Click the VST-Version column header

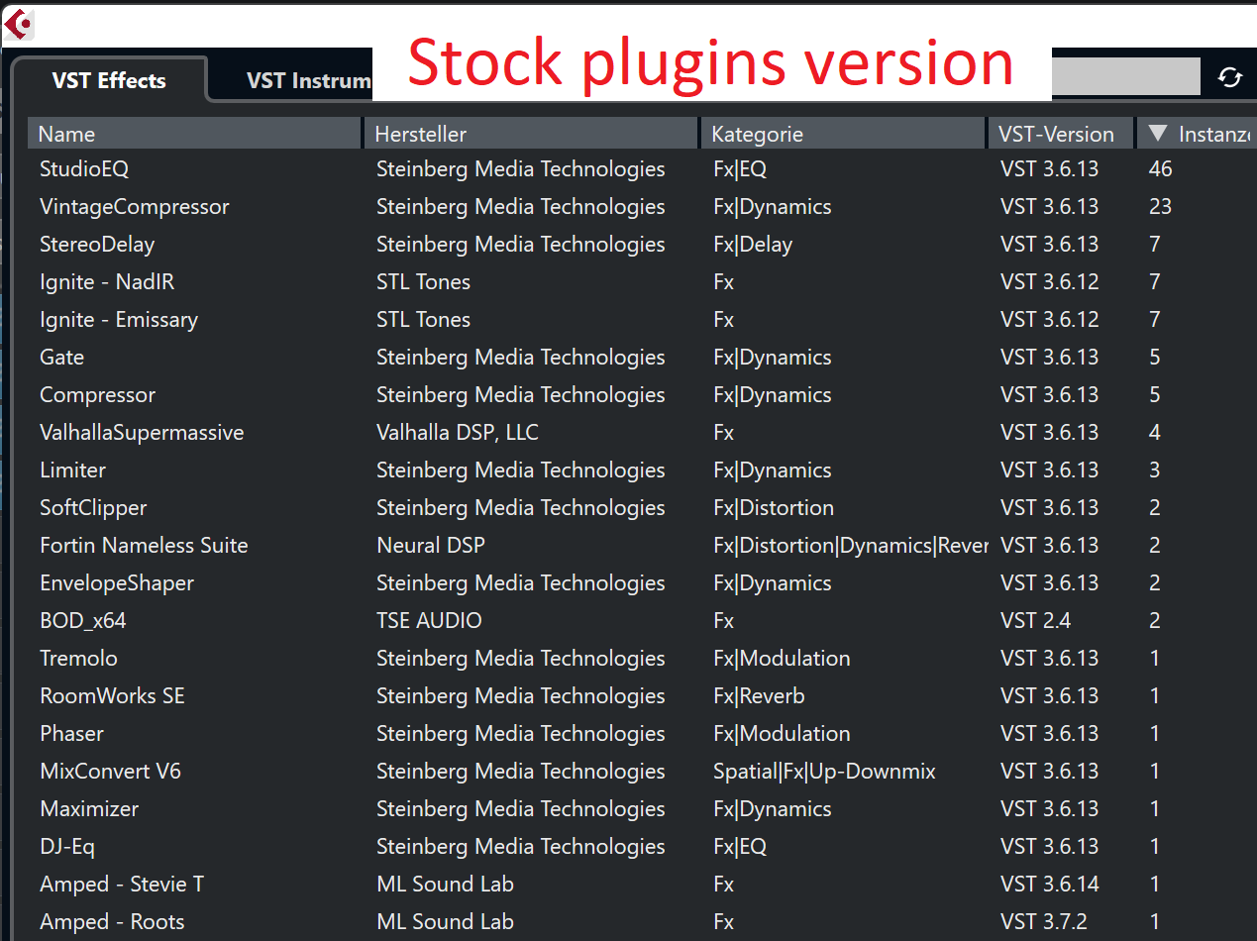(x=1056, y=134)
